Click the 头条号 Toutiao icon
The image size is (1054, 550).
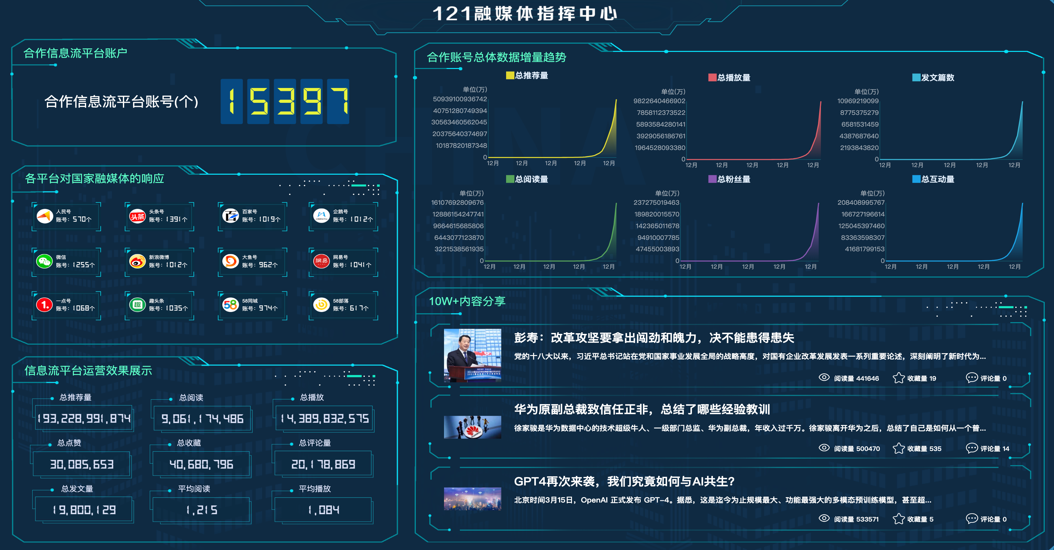[x=138, y=217]
